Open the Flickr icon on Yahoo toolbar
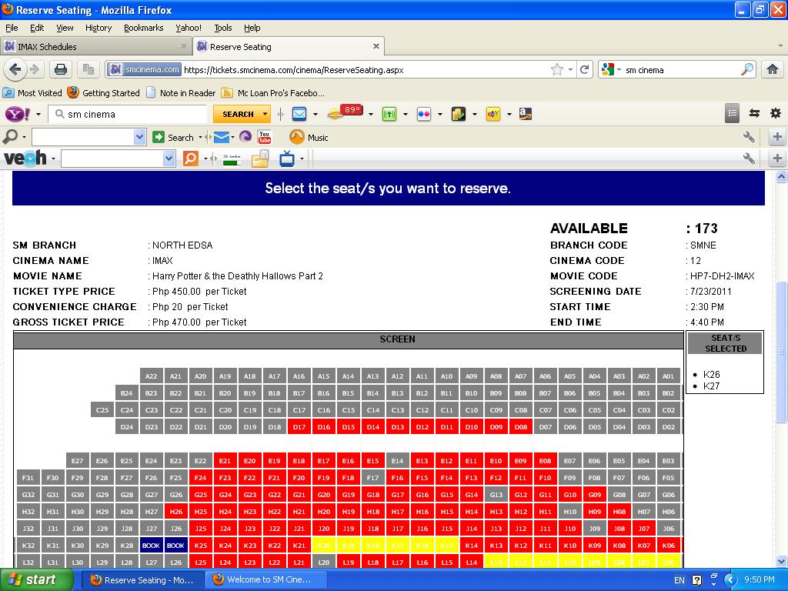This screenshot has width=788, height=591. [x=424, y=114]
